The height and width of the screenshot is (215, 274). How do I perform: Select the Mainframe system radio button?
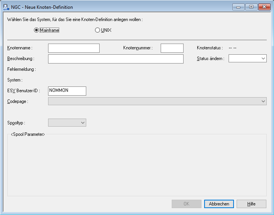pyautogui.click(x=37, y=30)
